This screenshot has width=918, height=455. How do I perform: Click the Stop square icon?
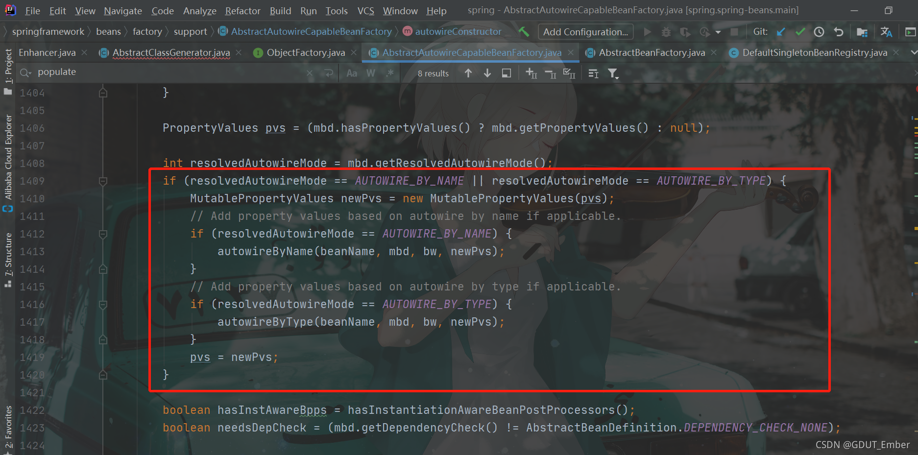[734, 32]
